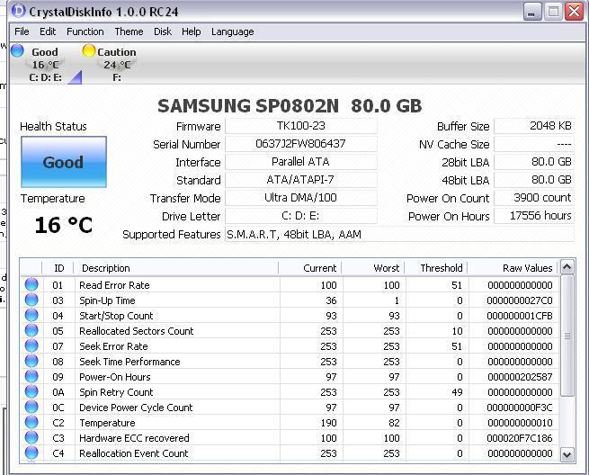Select Hardware ECC recovered raw value 000020F7C186
The width and height of the screenshot is (589, 475).
[520, 438]
